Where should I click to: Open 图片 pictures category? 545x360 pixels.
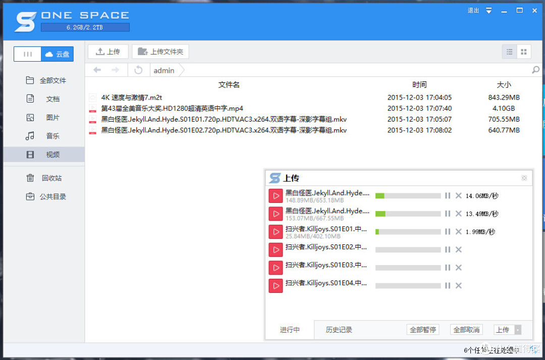click(x=44, y=118)
